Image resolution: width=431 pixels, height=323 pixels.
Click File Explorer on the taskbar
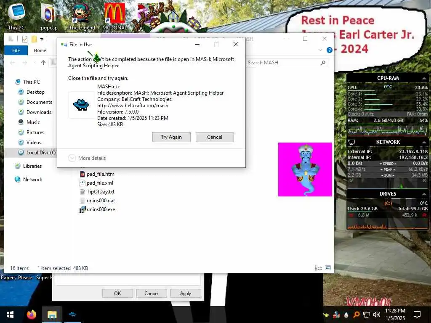point(52,315)
